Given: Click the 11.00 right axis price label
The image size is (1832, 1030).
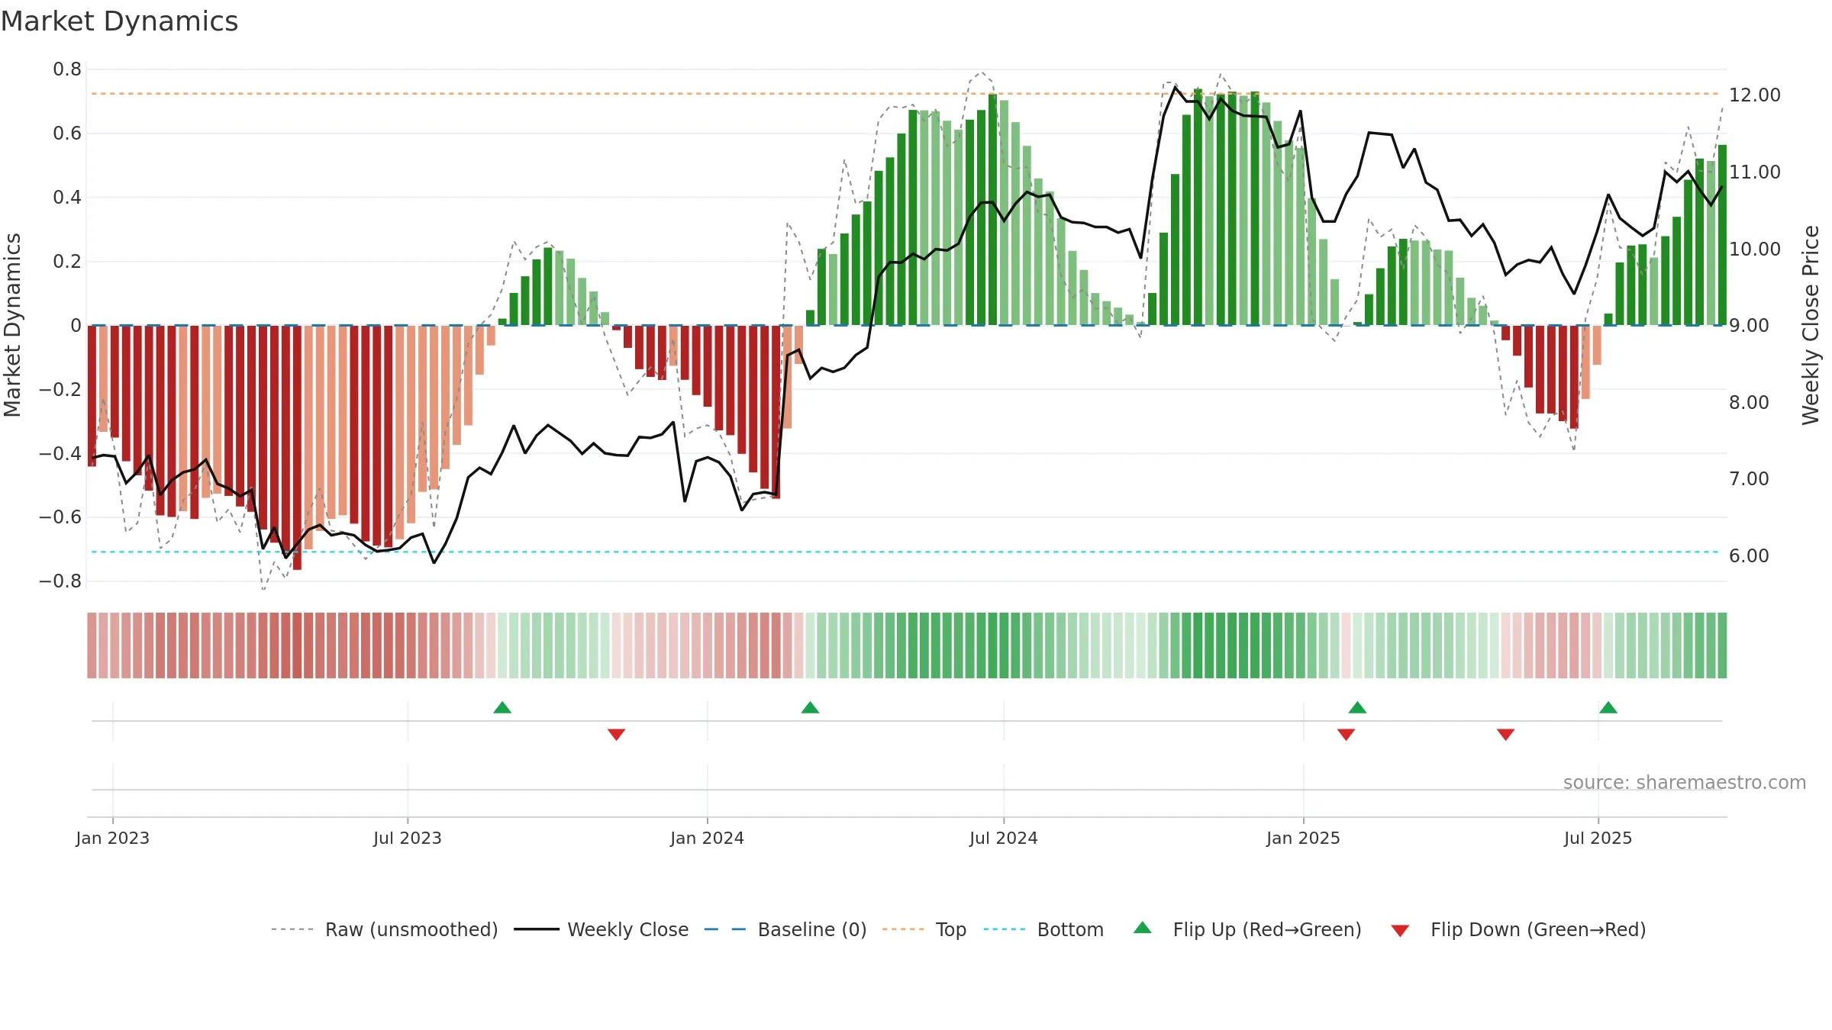Looking at the screenshot, I should (x=1755, y=172).
